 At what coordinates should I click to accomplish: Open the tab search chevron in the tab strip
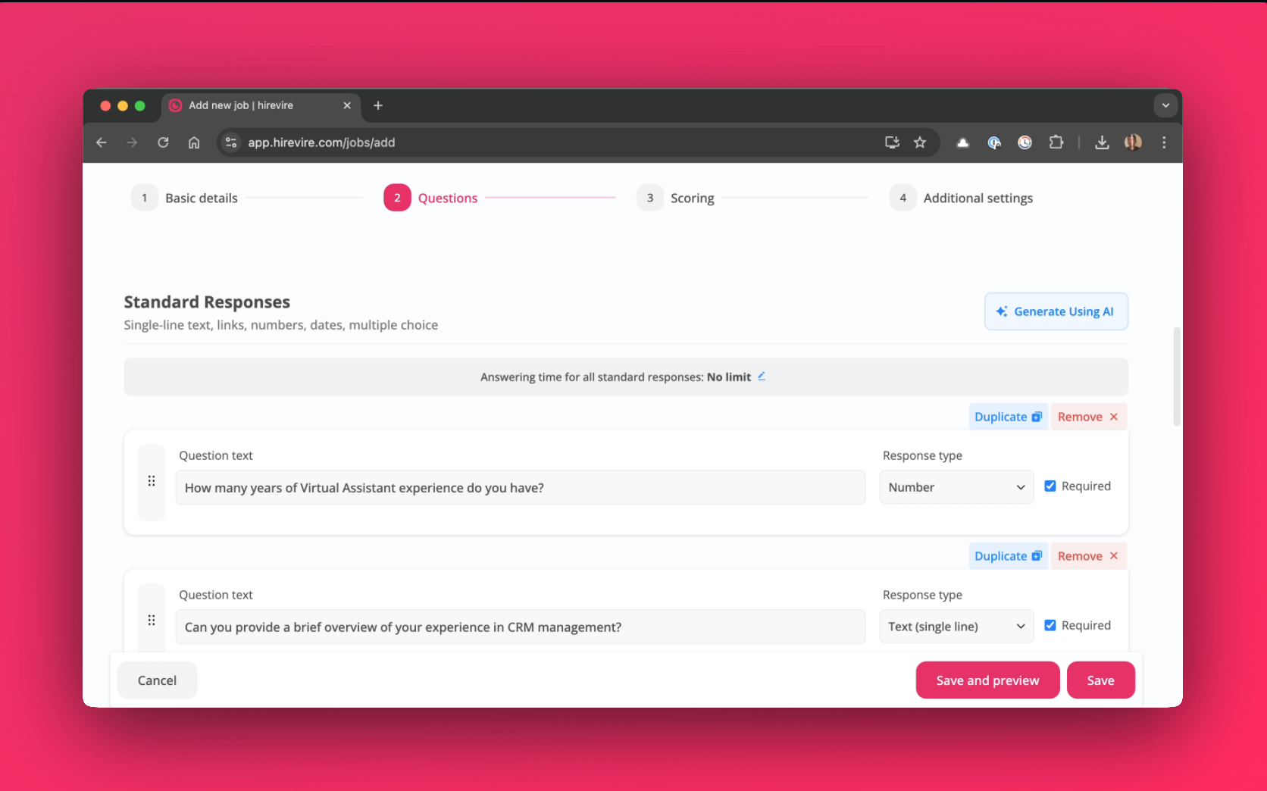[1165, 105]
